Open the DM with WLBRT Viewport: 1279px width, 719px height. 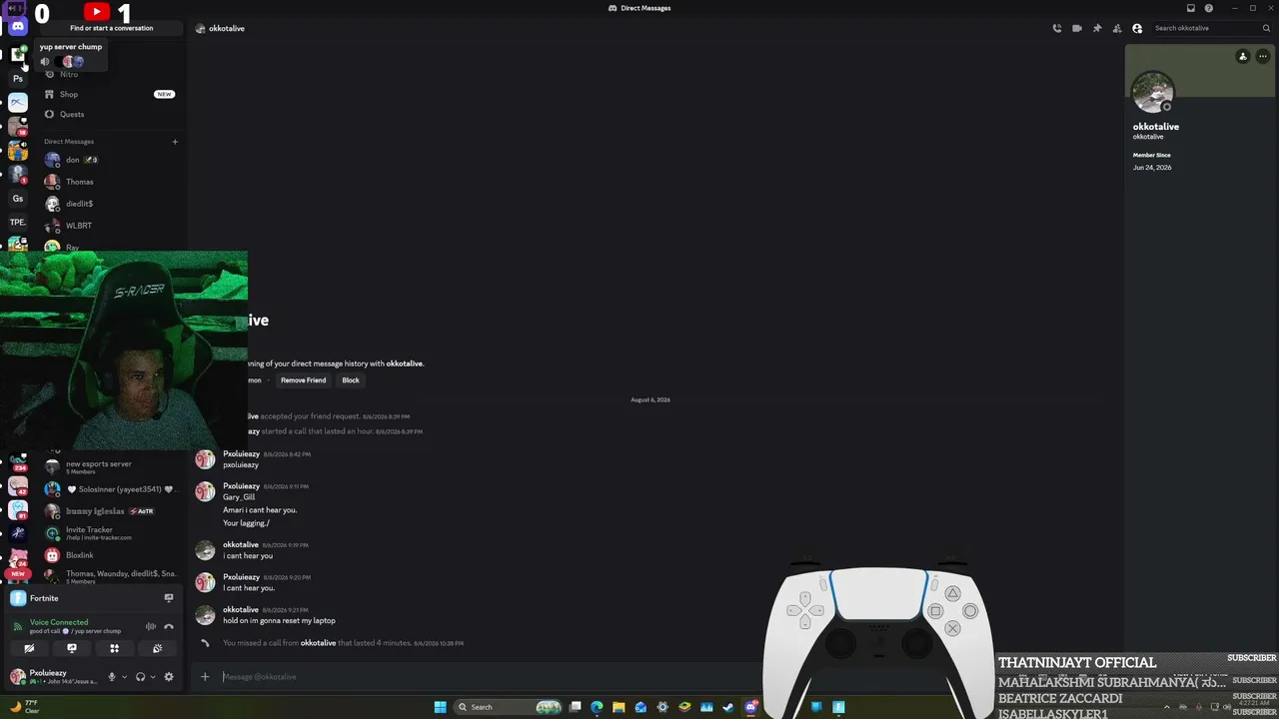pyautogui.click(x=112, y=226)
